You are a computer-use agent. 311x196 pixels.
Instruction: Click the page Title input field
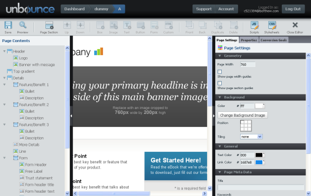(261, 187)
